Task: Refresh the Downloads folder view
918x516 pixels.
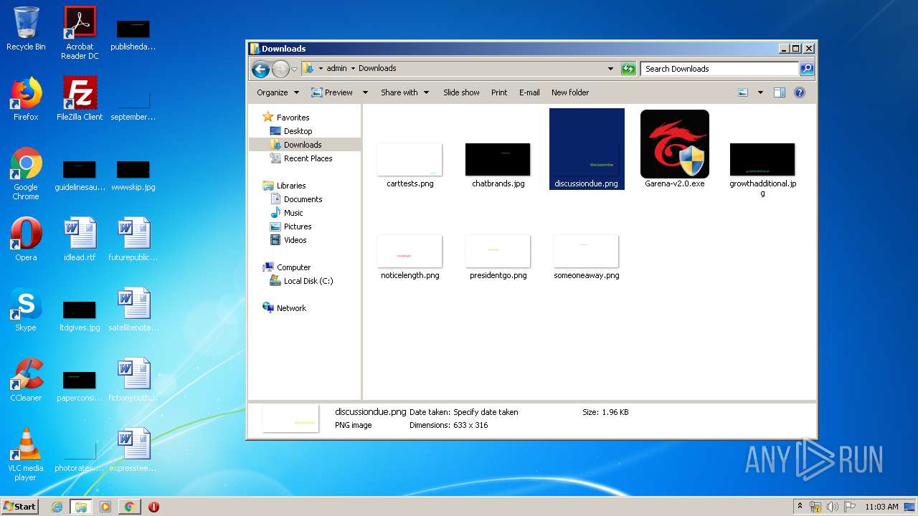Action: tap(628, 69)
